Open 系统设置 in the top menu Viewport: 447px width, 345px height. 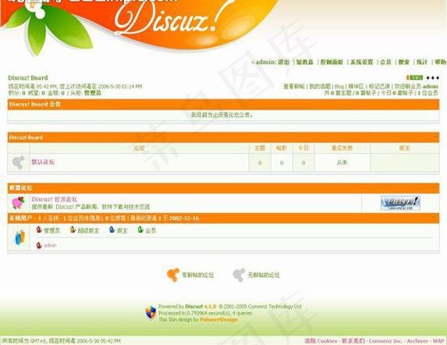pos(361,62)
